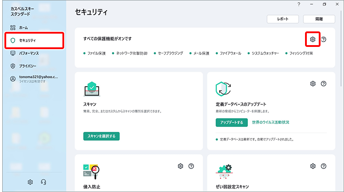Open help for database update card
The width and height of the screenshot is (344, 192).
(x=323, y=84)
